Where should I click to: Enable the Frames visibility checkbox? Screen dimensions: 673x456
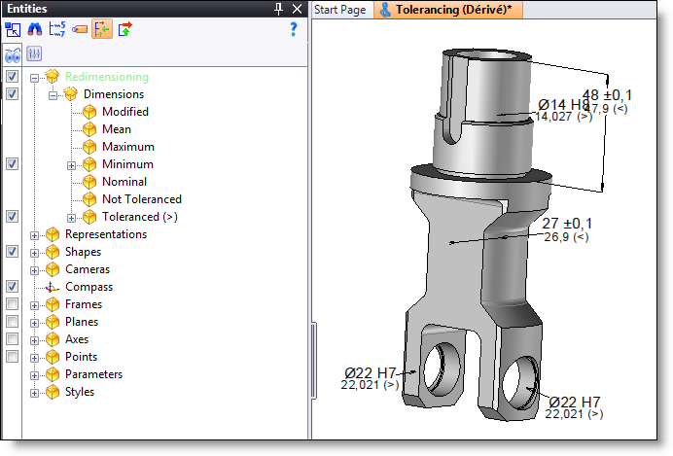coord(12,304)
